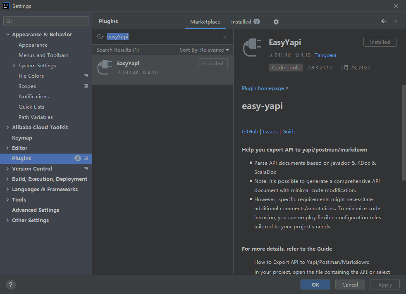The width and height of the screenshot is (406, 294).
Task: Click the plugin settings gear icon
Action: [x=276, y=22]
